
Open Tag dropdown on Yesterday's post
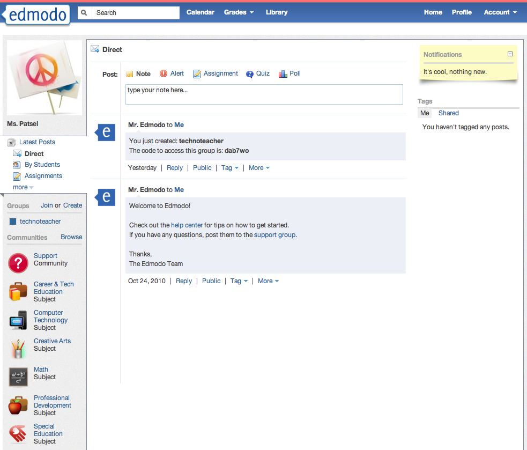(230, 167)
